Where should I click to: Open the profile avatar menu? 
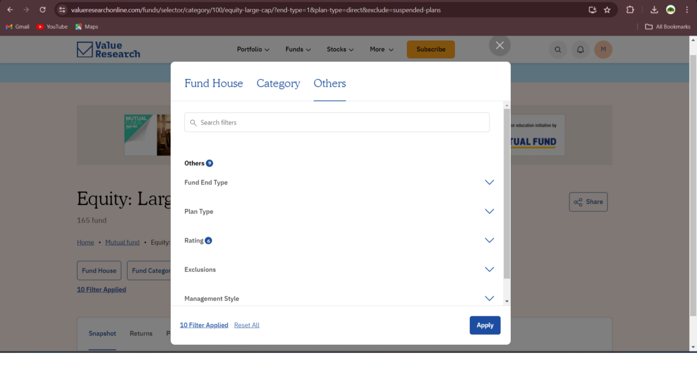click(x=603, y=49)
